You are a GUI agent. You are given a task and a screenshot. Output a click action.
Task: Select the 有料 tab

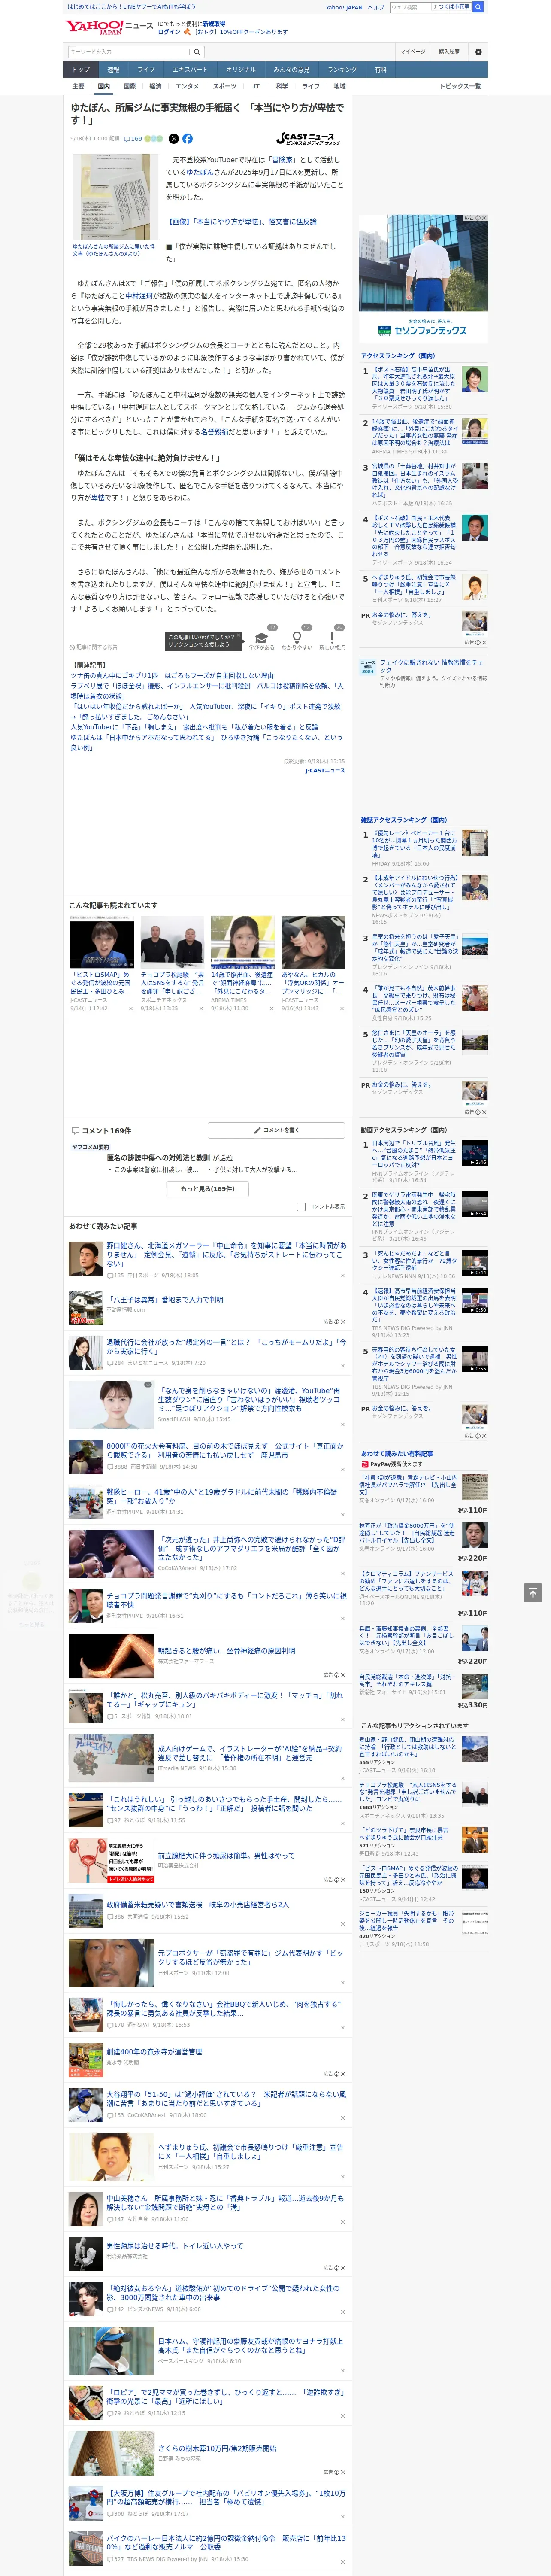(381, 70)
